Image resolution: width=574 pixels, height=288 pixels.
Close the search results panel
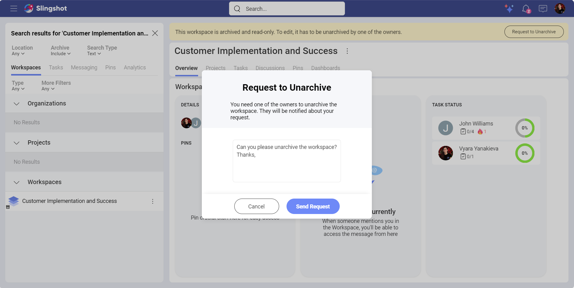pos(155,33)
